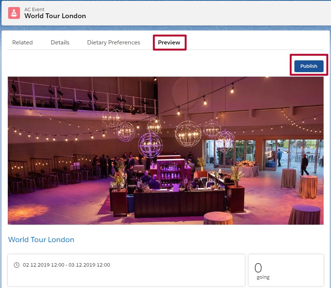This screenshot has height=288, width=331.
Task: Click the Publish button
Action: point(309,66)
